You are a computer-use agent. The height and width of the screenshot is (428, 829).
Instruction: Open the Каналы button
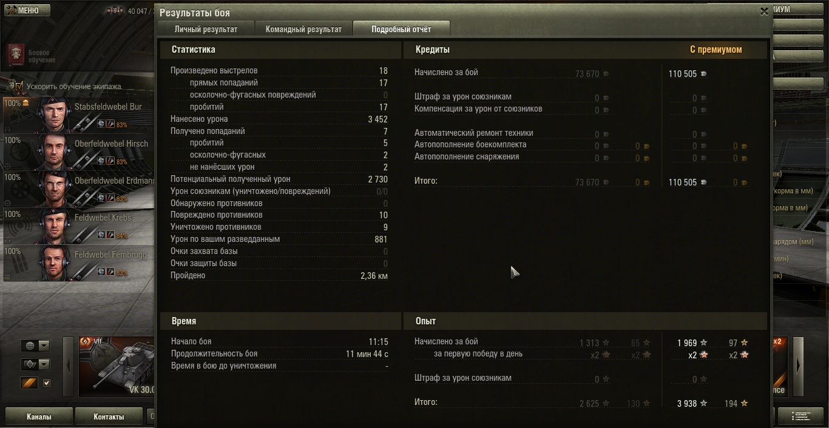point(39,416)
